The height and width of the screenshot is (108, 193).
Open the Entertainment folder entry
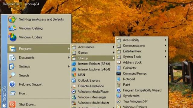141,51
